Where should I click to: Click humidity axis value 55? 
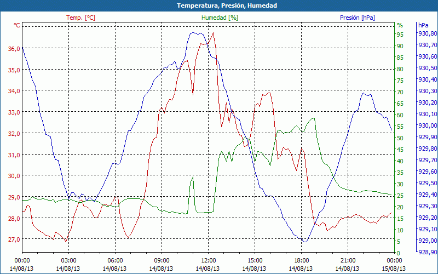(400, 127)
